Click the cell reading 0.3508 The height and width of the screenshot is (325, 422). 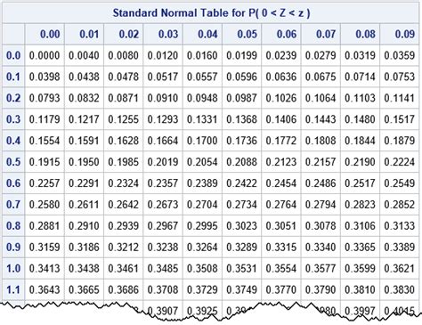pos(202,268)
